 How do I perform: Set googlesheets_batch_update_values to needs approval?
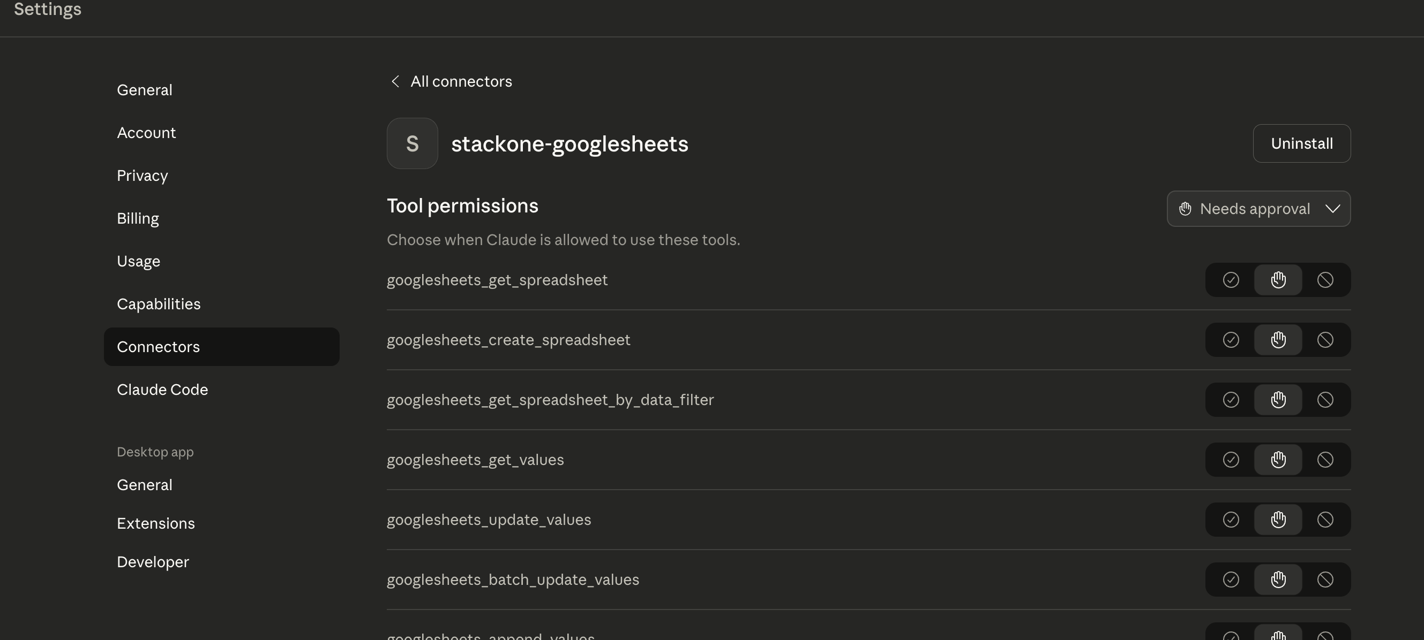coord(1278,579)
